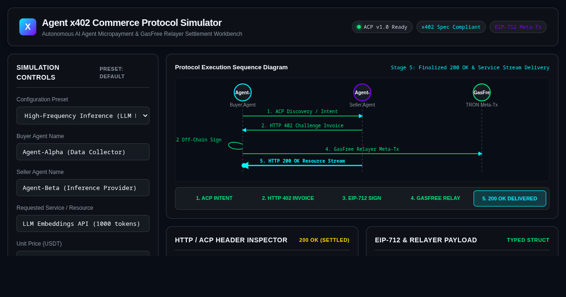Image resolution: width=566 pixels, height=297 pixels.
Task: Click the '200 OK (SETTLED)' status text
Action: 324,240
